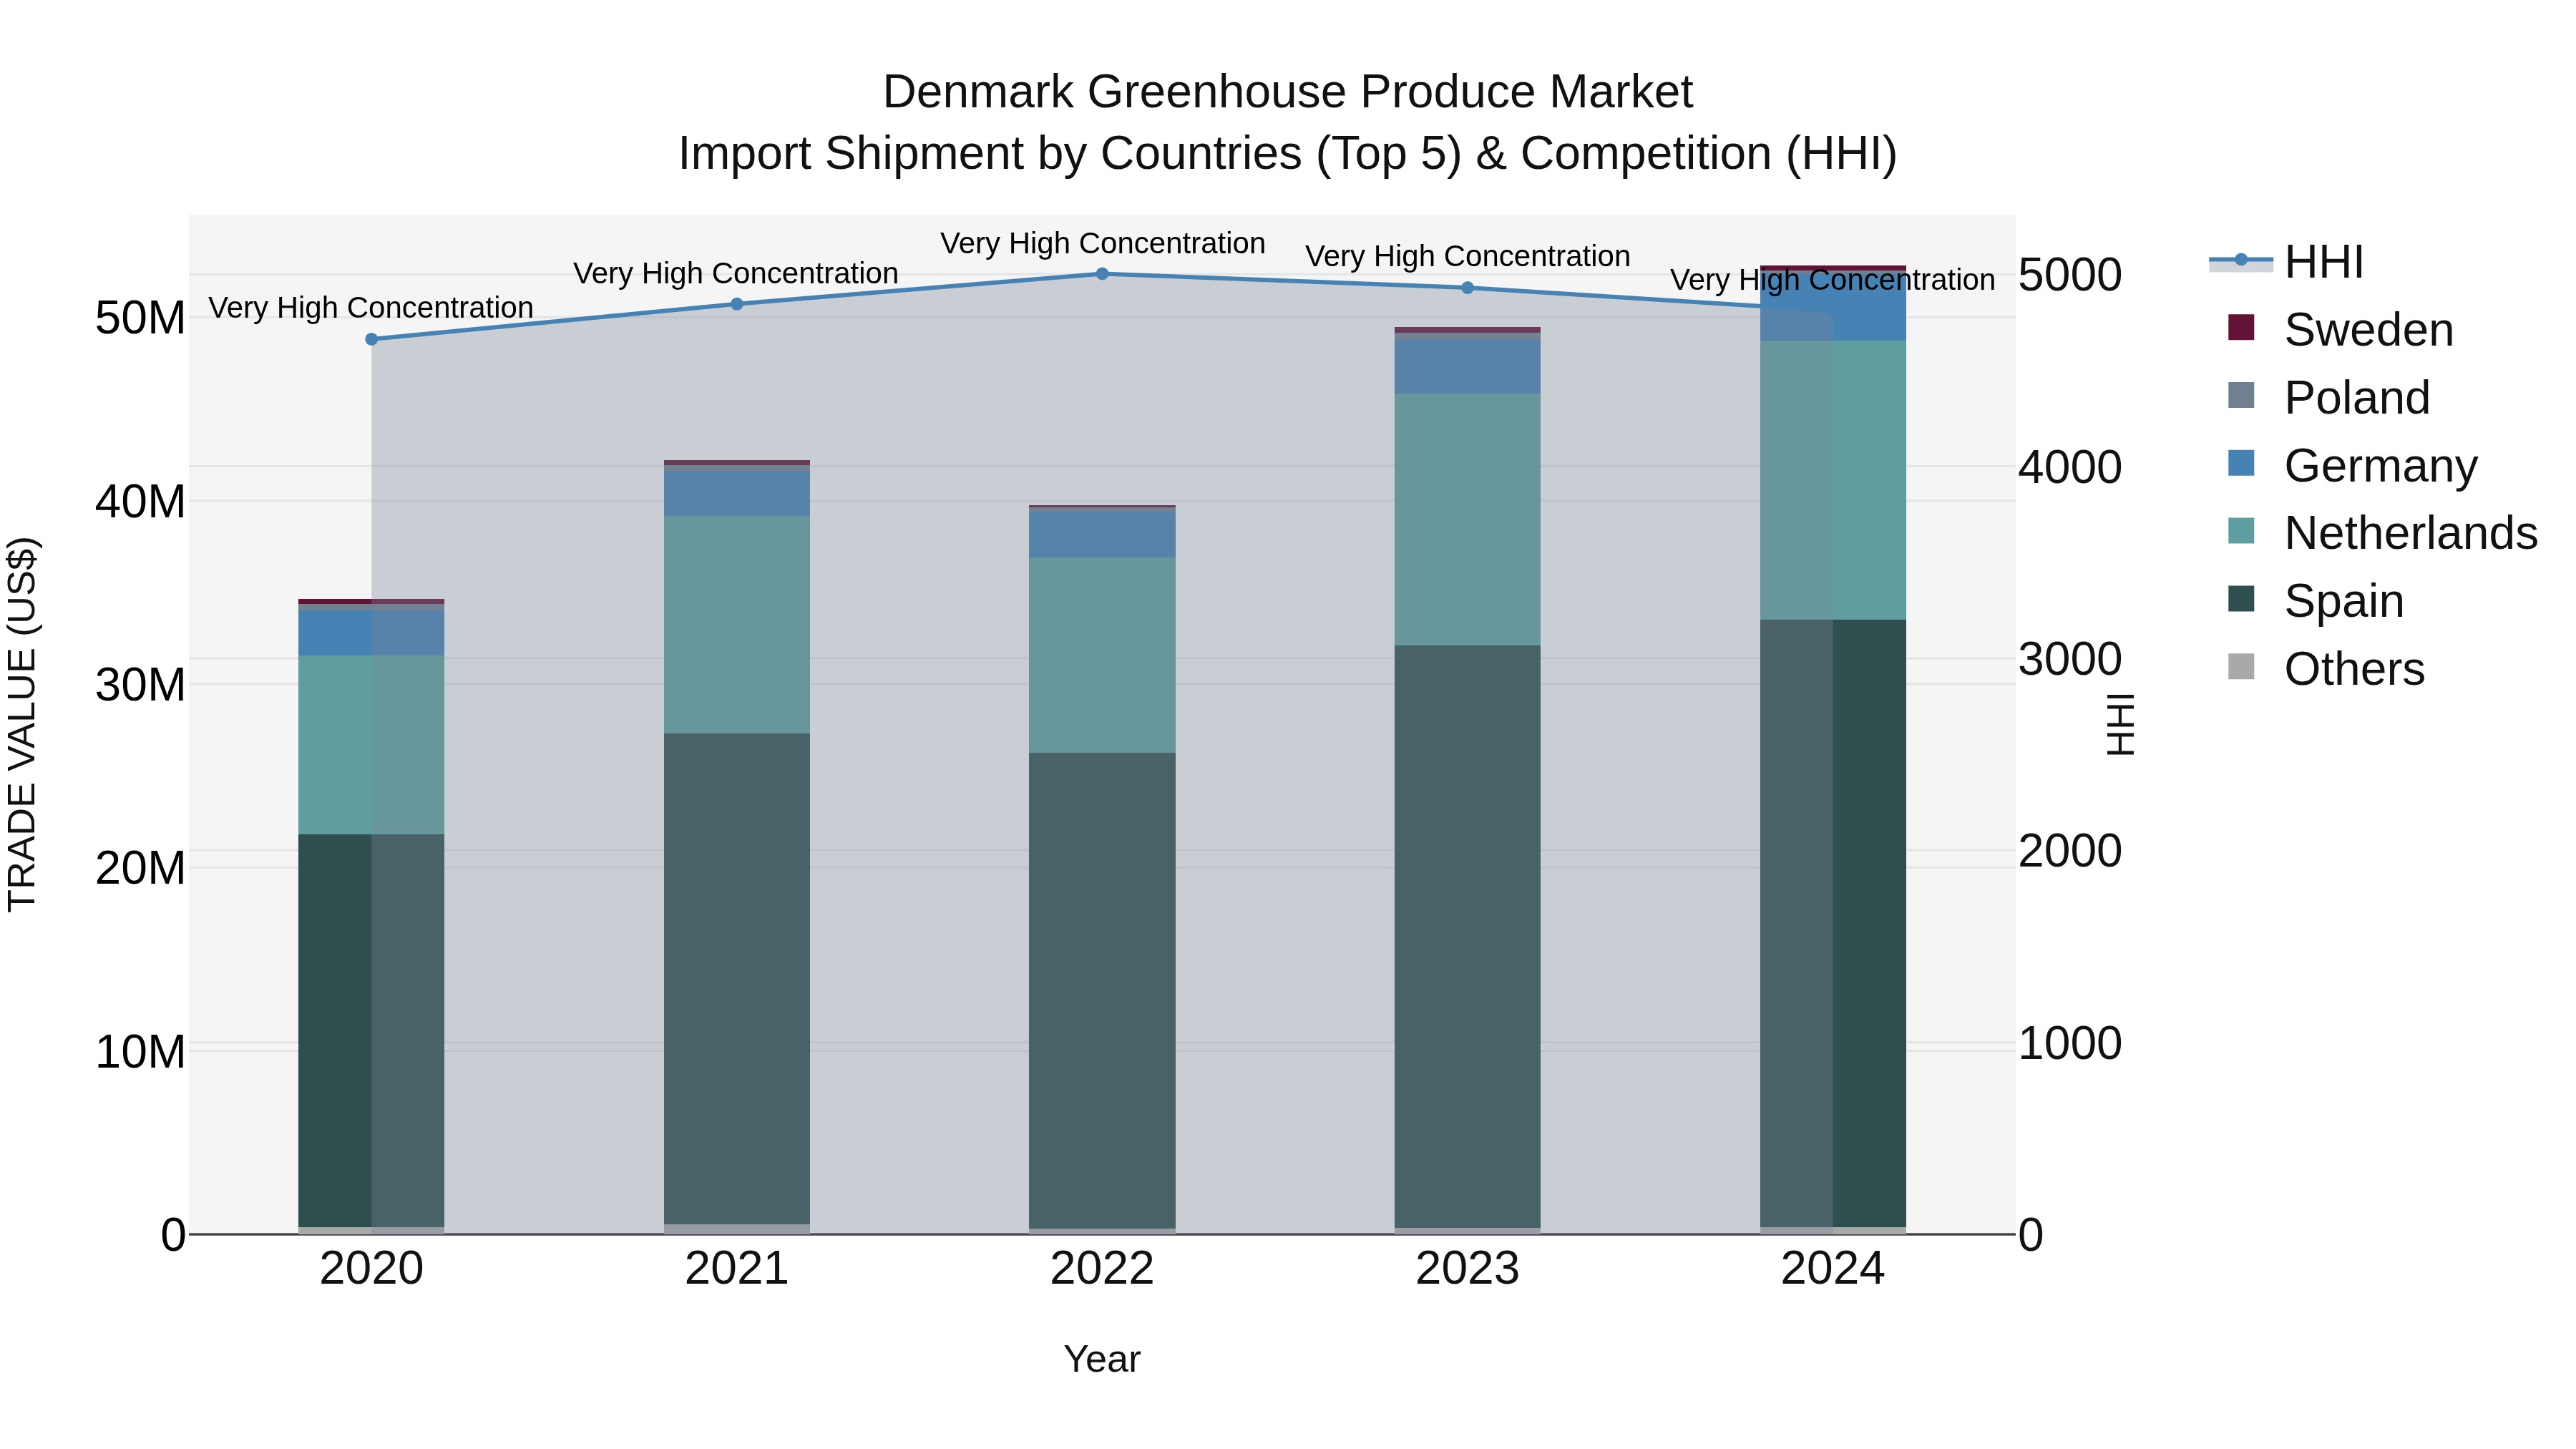This screenshot has width=2576, height=1449.
Task: Click the 3000 HHI axis tick label
Action: (2070, 659)
